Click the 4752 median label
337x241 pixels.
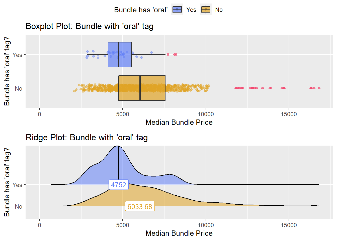(119, 185)
